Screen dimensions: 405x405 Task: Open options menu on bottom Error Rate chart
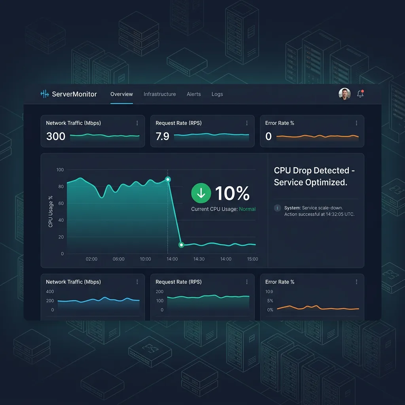[x=356, y=282]
